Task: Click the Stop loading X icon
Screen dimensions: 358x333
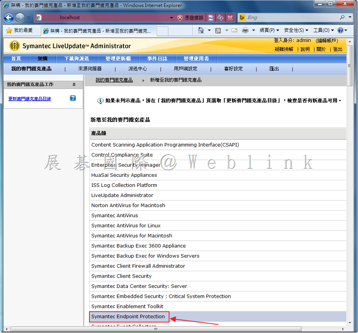Action: click(x=230, y=17)
